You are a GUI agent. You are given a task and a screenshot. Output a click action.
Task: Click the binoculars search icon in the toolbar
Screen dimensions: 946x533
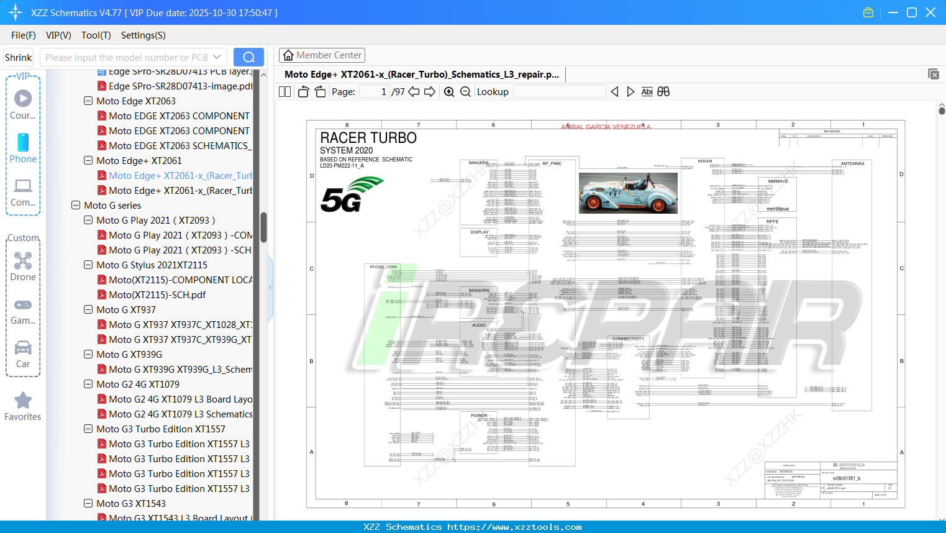(662, 91)
